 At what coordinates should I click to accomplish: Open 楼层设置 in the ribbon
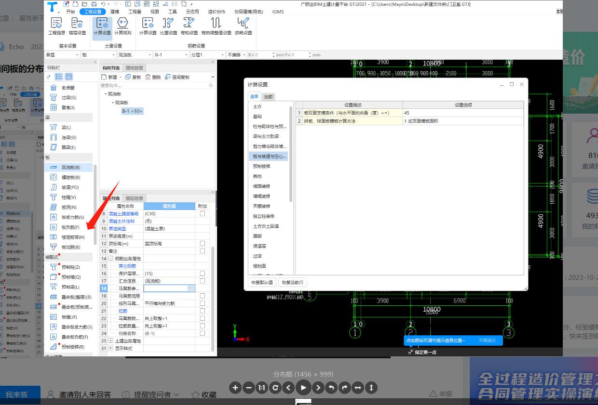pos(77,26)
